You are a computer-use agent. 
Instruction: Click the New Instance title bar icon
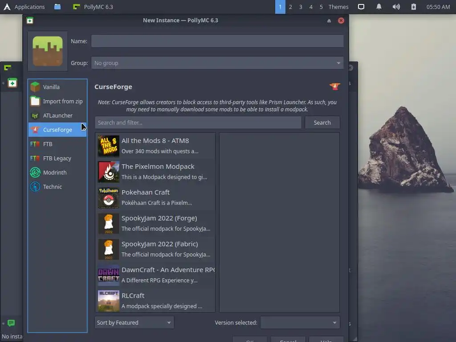coord(30,20)
